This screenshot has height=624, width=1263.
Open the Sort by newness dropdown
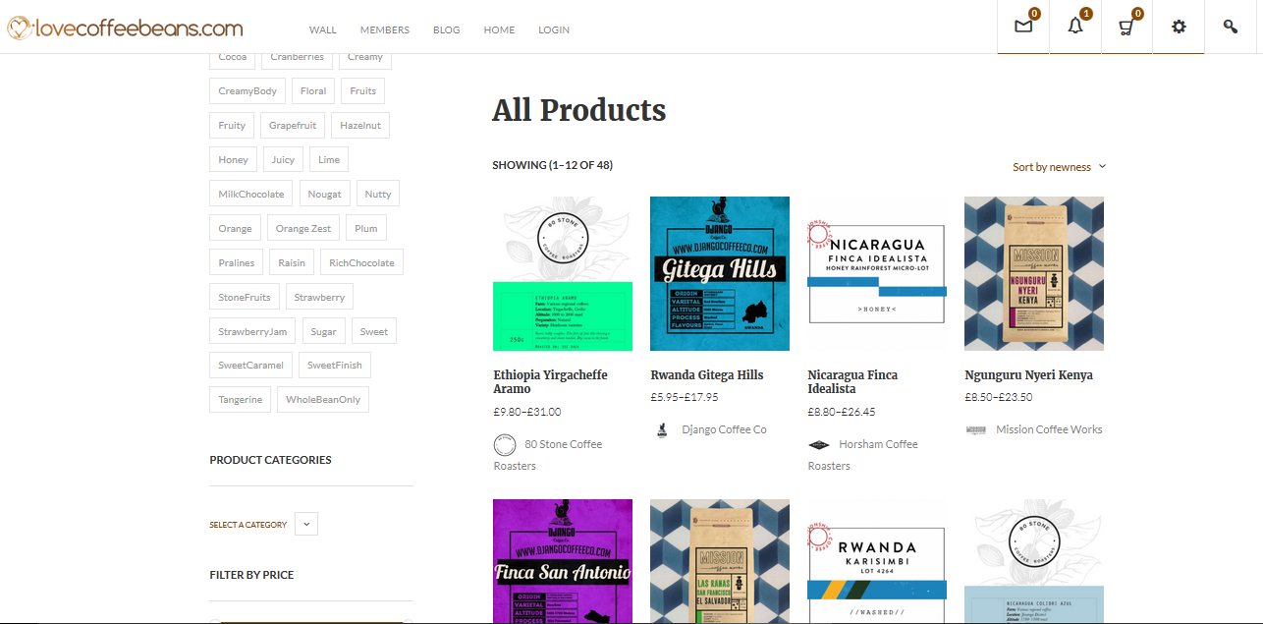tap(1060, 167)
